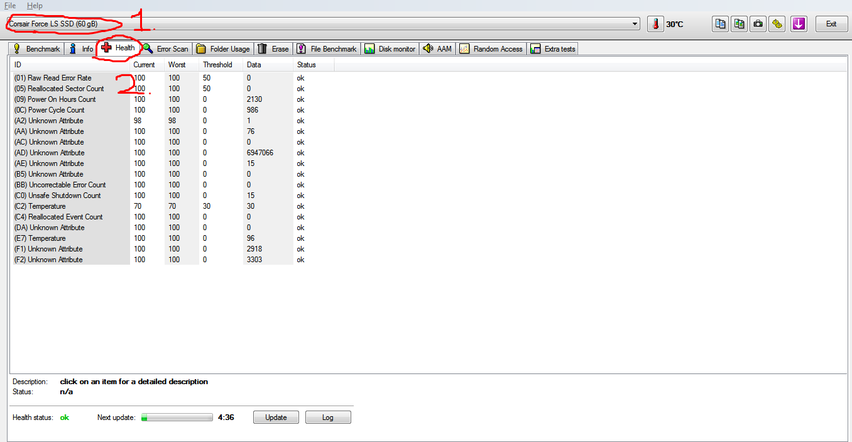The image size is (852, 442).
Task: Open options via the gears icon
Action: tap(778, 24)
